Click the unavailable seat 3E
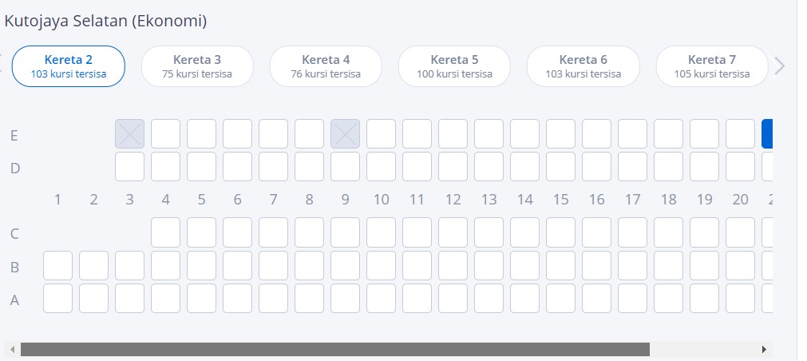The image size is (807, 361). [129, 134]
